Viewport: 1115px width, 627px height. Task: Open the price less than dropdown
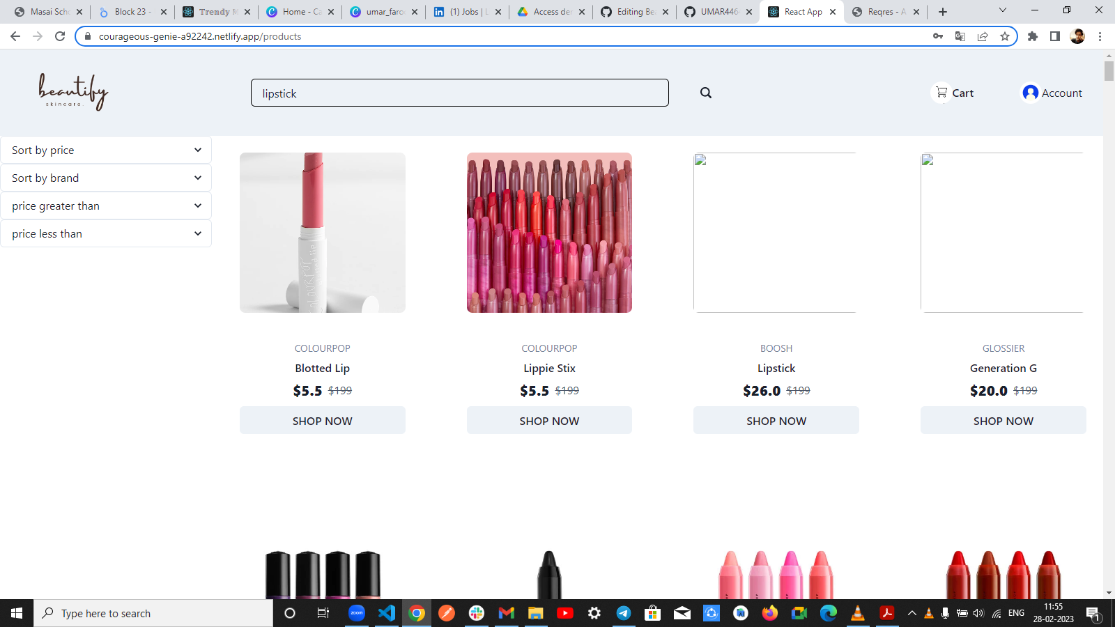coord(106,233)
